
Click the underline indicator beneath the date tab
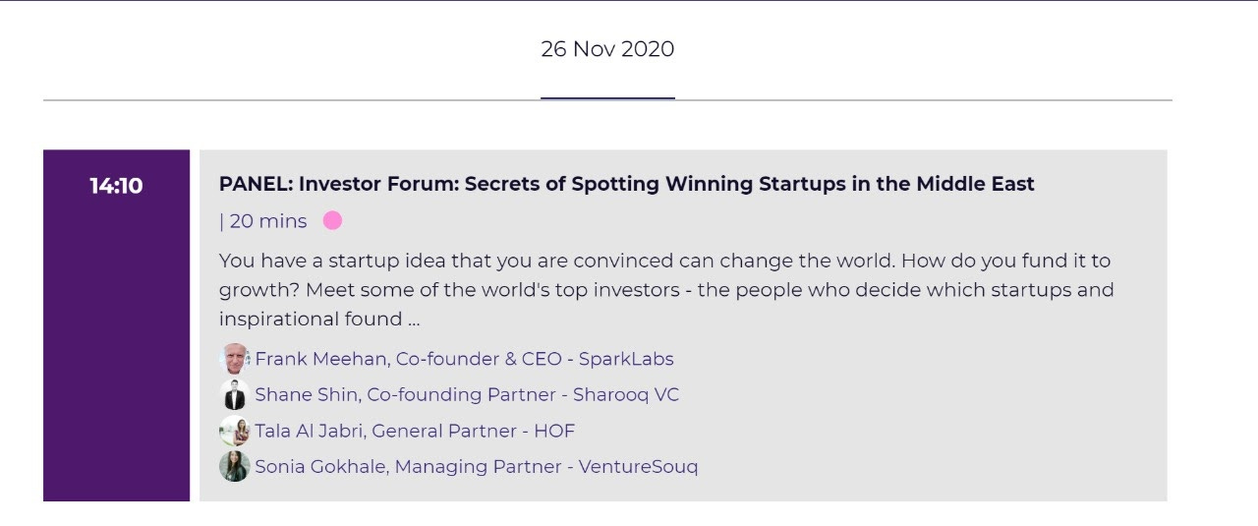(607, 98)
